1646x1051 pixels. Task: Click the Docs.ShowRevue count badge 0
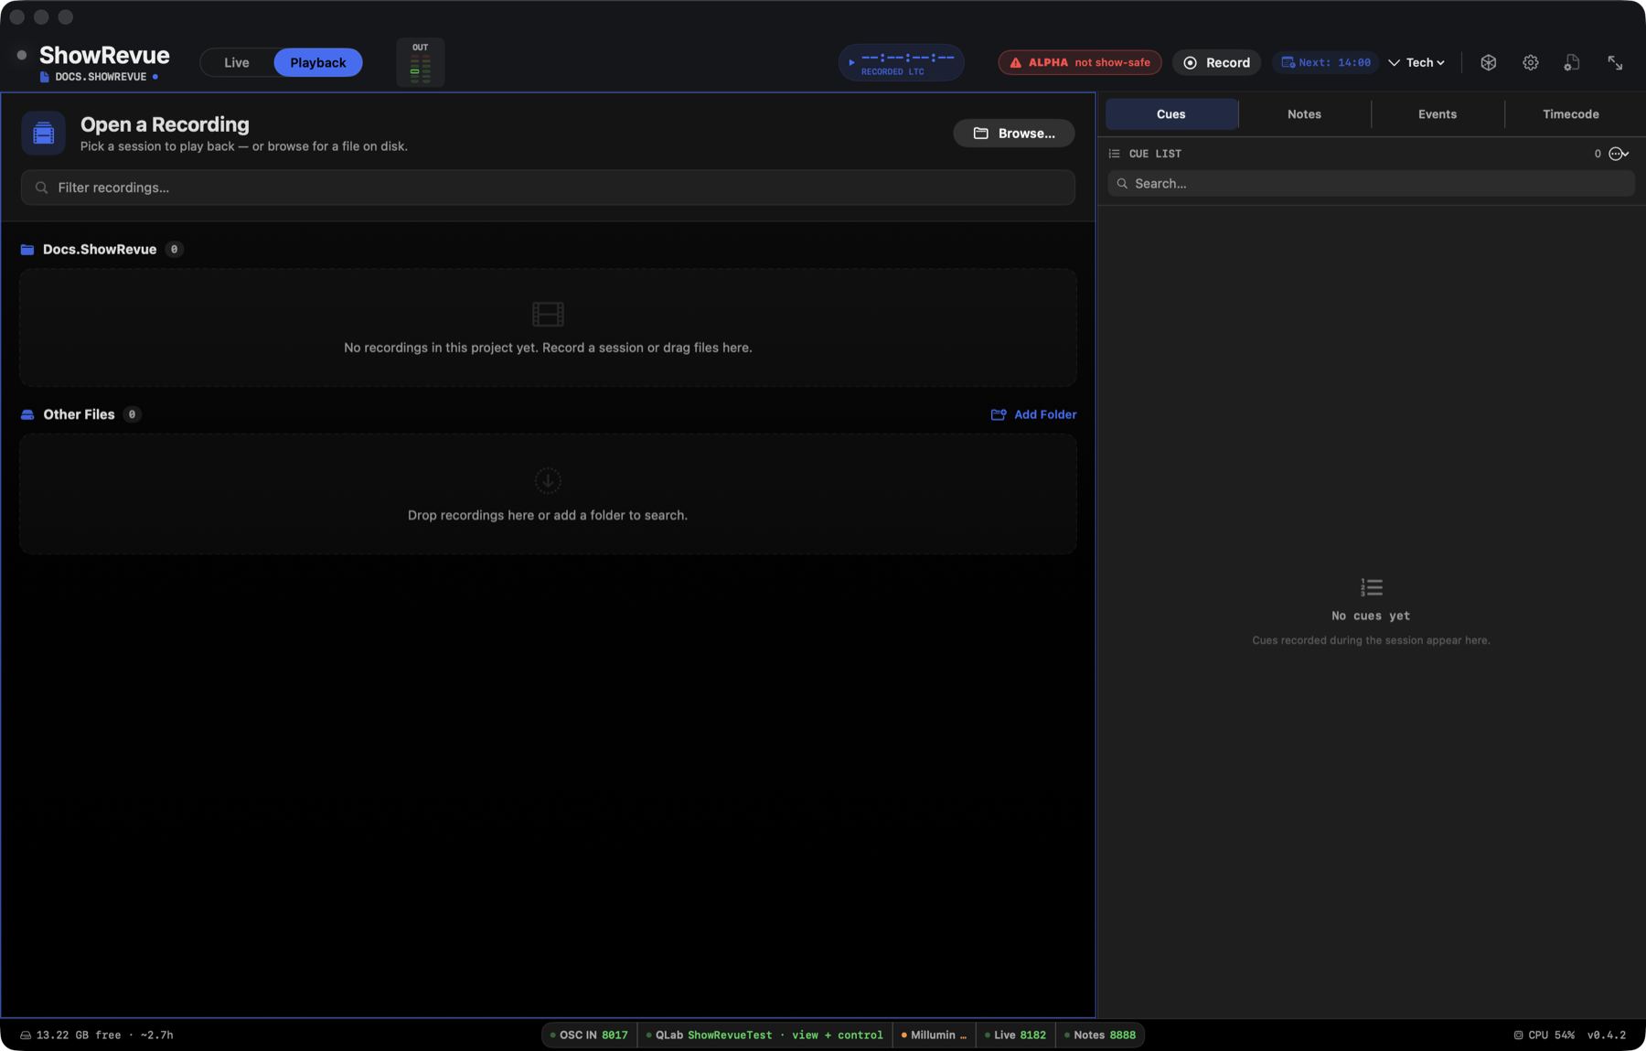coord(174,250)
